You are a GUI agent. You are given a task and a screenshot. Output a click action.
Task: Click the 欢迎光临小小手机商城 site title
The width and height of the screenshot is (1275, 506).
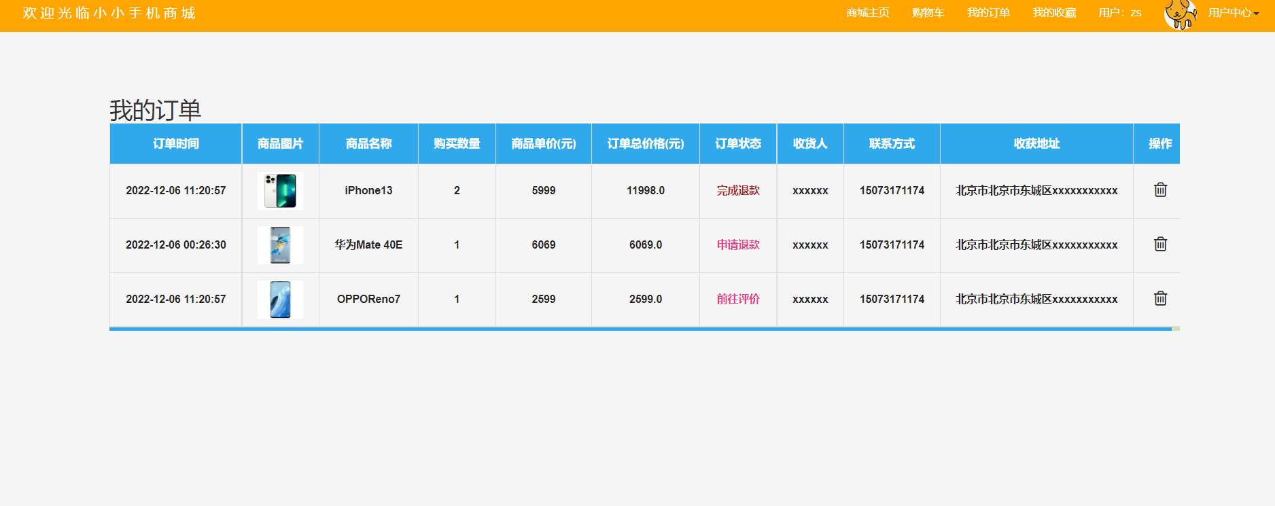109,14
